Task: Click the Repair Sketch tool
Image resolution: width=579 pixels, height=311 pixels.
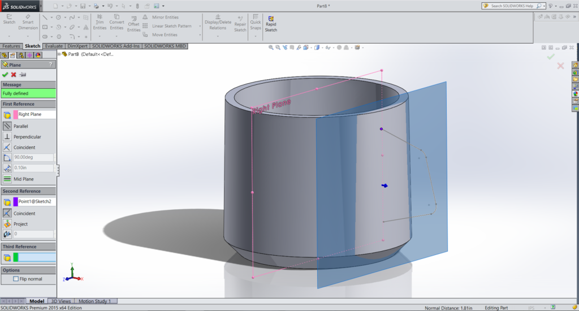Action: [240, 24]
